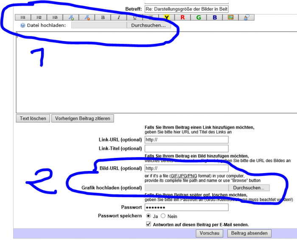297x240 pixels.
Task: Click the Vorschau button
Action: click(x=210, y=233)
